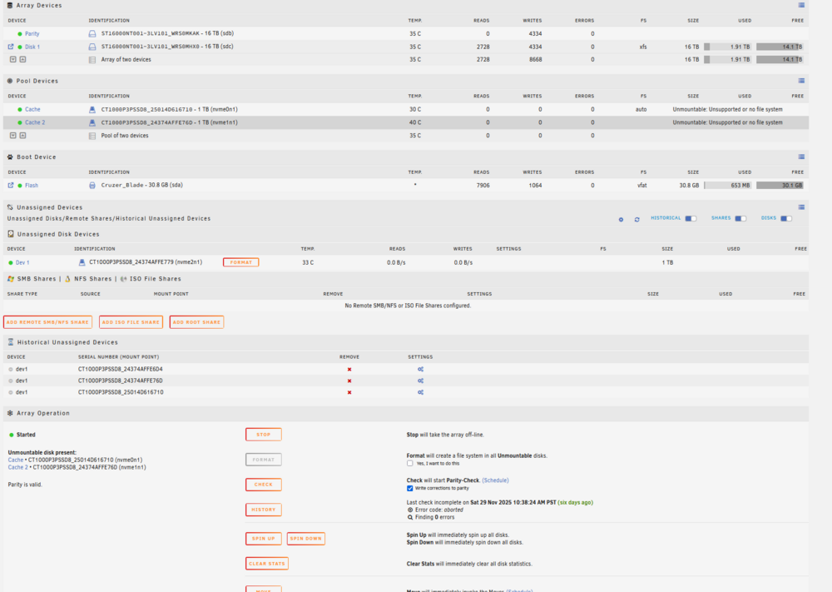Uncheck 'Write corrections to parity'

click(409, 489)
